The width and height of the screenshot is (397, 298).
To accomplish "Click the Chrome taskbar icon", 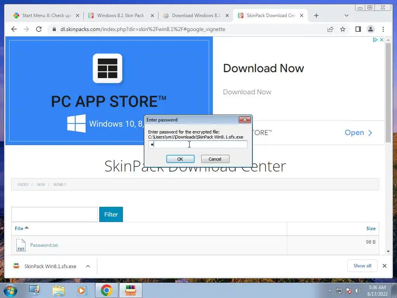I will tap(106, 290).
